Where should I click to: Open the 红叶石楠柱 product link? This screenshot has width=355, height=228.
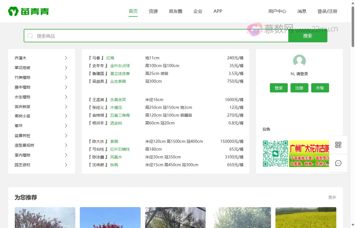[120, 149]
